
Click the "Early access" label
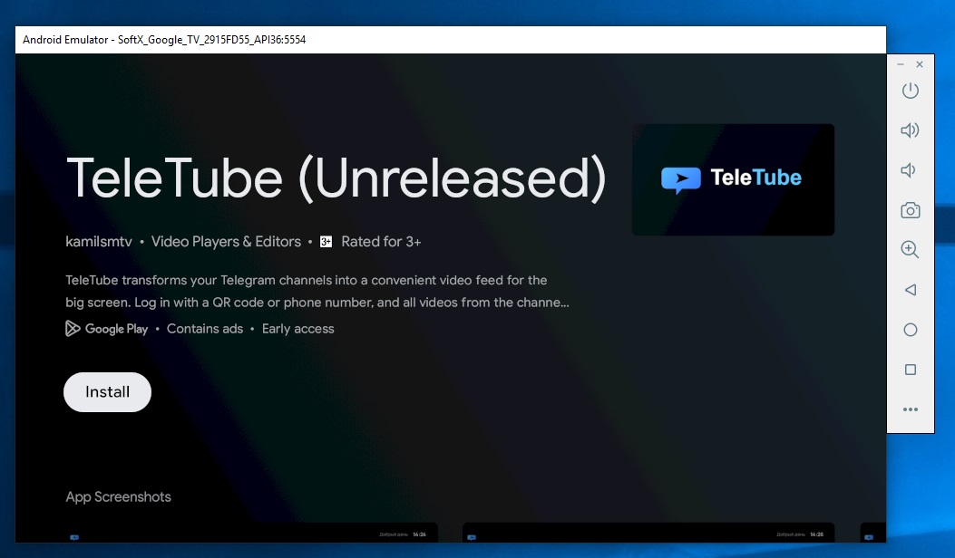(297, 329)
